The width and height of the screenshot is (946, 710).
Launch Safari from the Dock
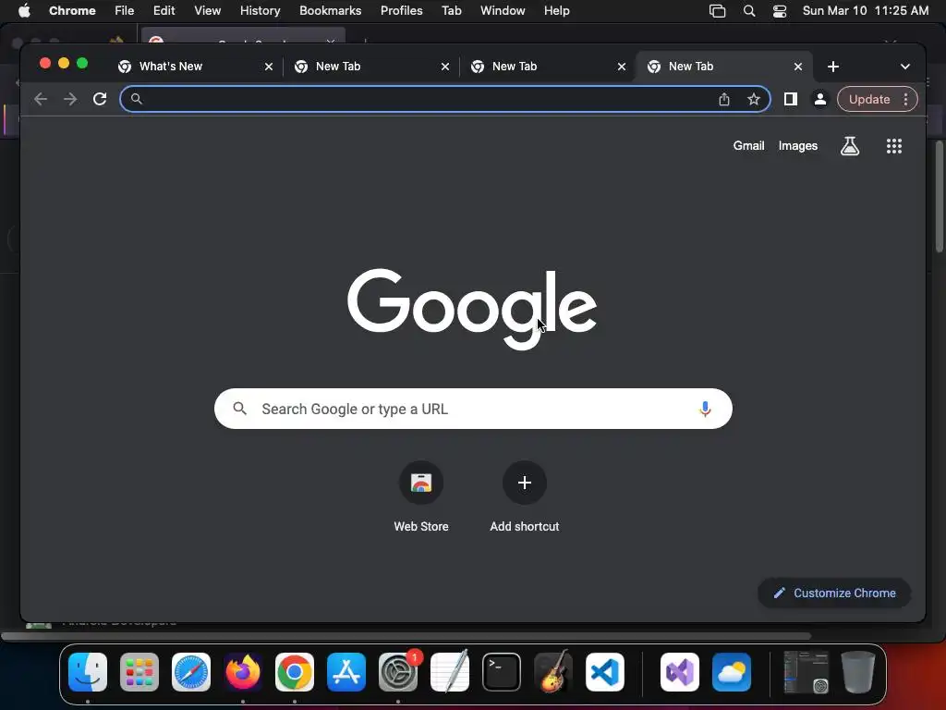coord(191,672)
